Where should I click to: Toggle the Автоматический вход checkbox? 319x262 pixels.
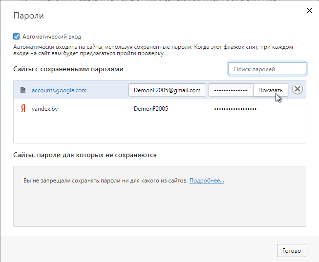17,37
